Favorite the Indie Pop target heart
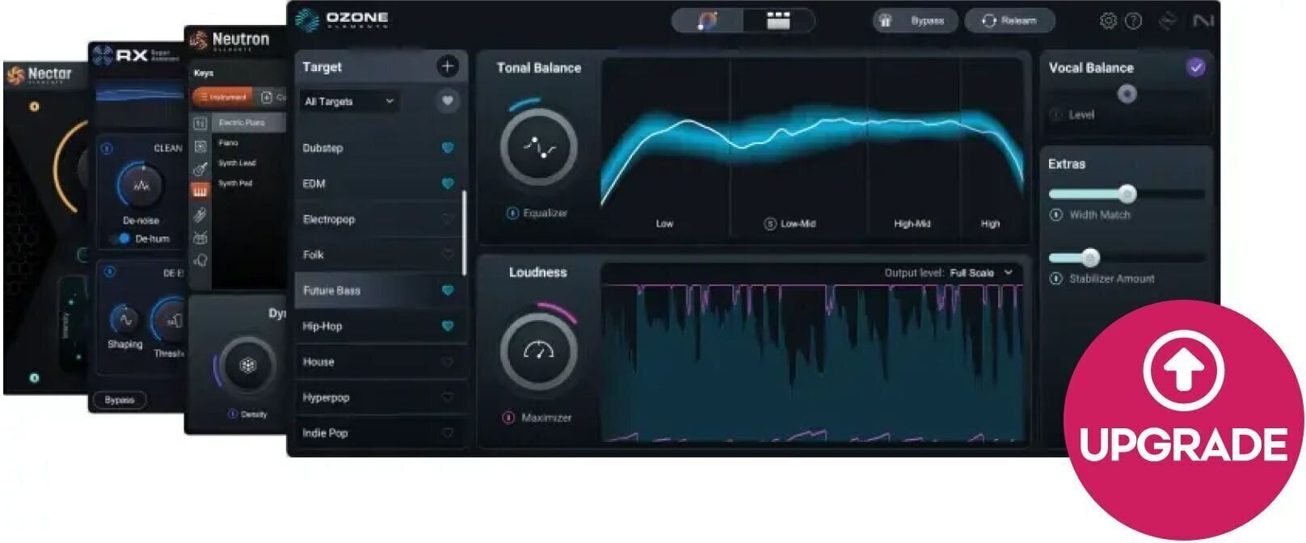Image resolution: width=1306 pixels, height=543 pixels. (447, 433)
